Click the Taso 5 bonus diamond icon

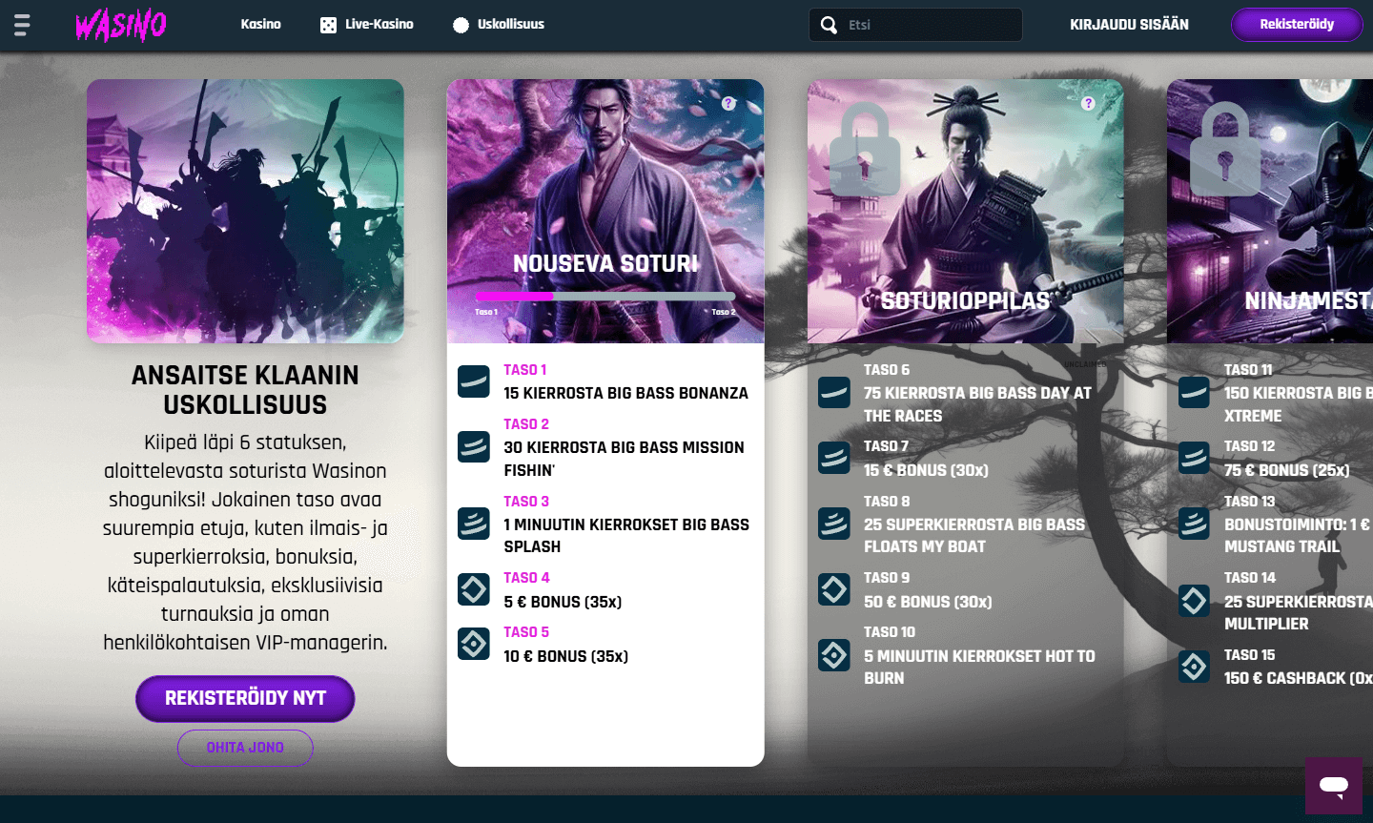click(x=474, y=644)
